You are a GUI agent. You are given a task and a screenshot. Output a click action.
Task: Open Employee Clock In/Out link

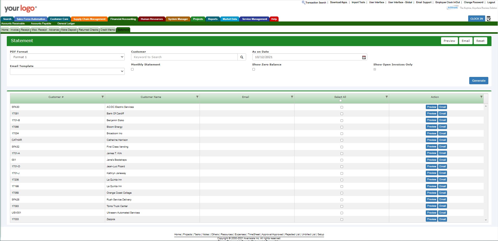[x=448, y=2]
